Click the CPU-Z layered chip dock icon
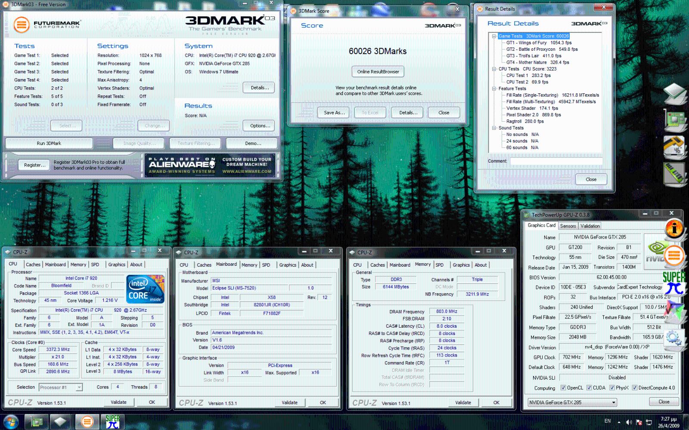Screen dimensions: 689x430 pyautogui.click(x=675, y=93)
